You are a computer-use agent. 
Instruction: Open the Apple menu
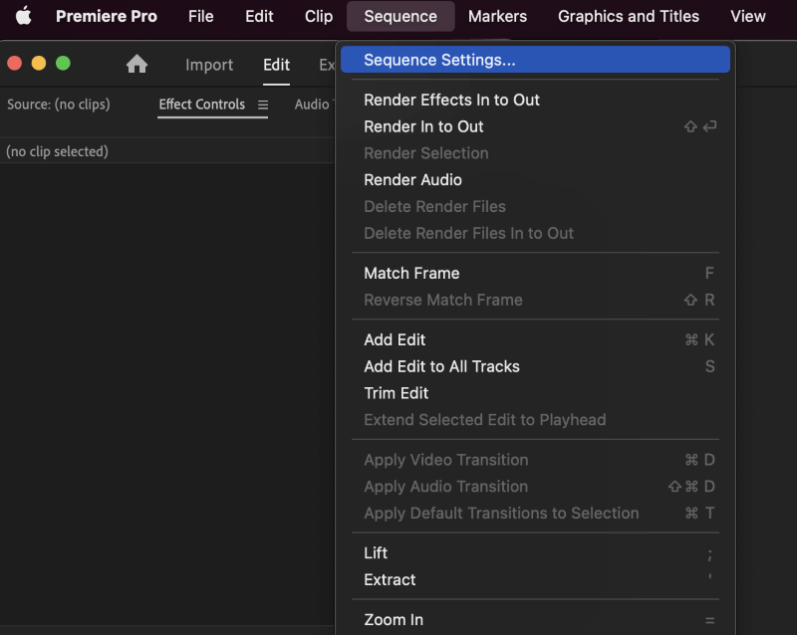point(23,16)
